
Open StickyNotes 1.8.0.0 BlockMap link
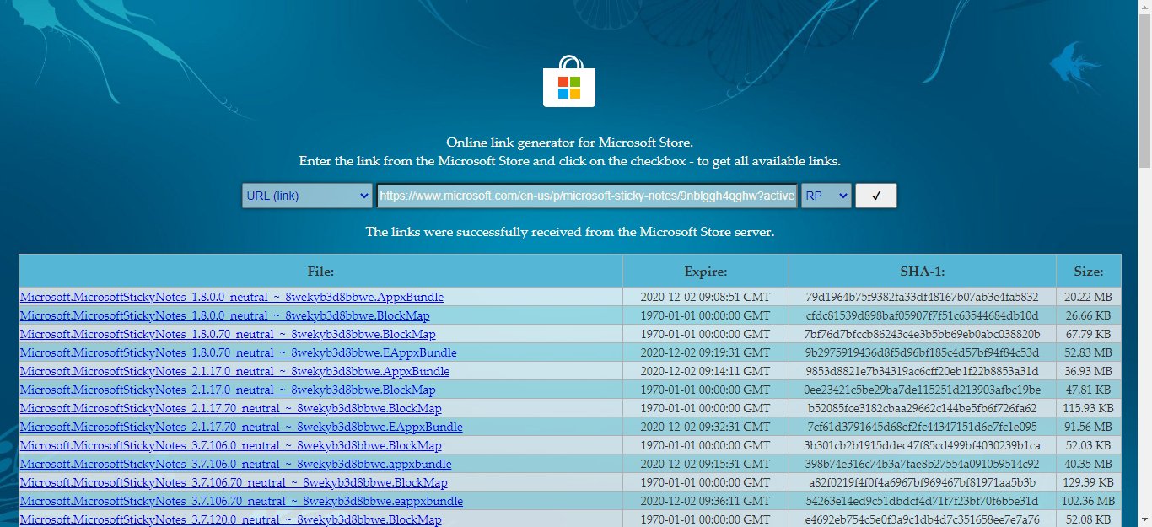click(225, 315)
